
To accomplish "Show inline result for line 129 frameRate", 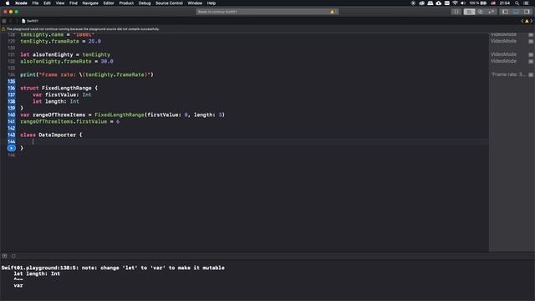I will pyautogui.click(x=531, y=41).
